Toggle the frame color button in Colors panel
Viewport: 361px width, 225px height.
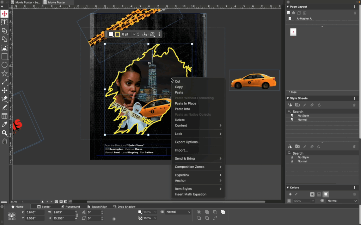point(312,194)
